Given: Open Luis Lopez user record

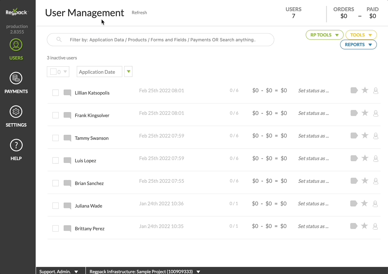Looking at the screenshot, I should 85,161.
